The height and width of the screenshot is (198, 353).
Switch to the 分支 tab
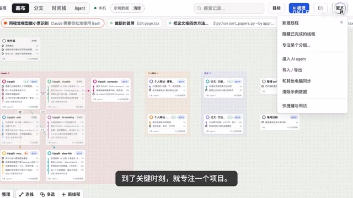(x=39, y=8)
